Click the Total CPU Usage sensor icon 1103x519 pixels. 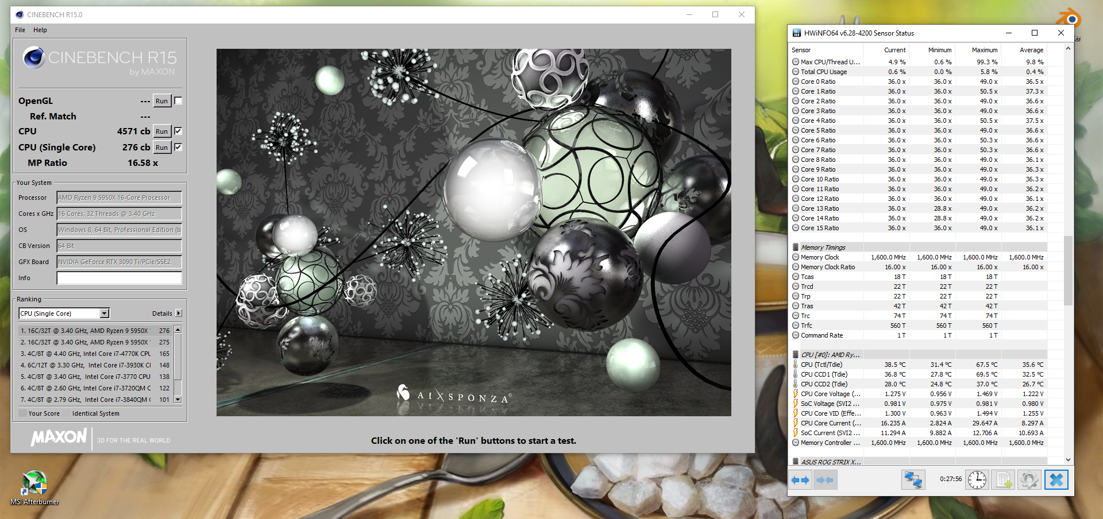(796, 72)
